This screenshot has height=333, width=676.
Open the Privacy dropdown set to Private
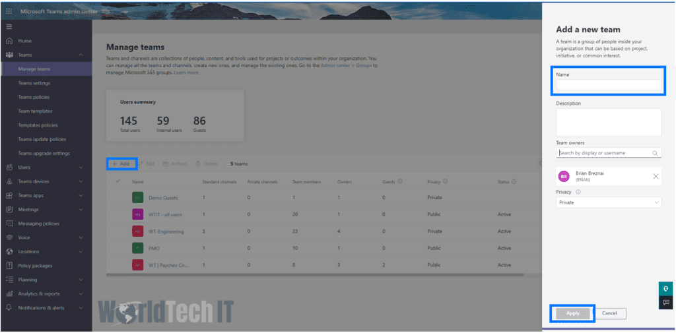coord(608,202)
